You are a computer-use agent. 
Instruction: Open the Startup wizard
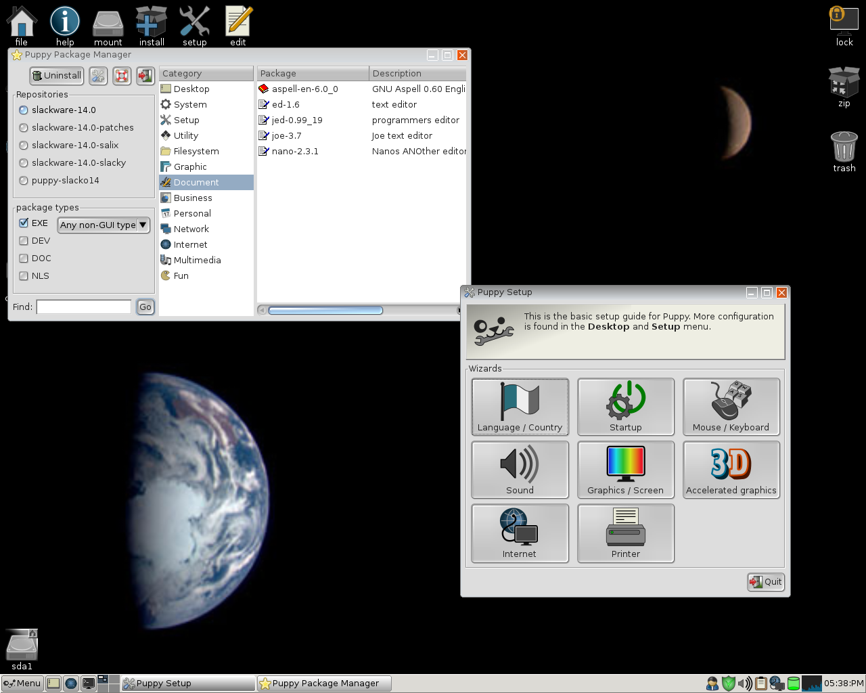pyautogui.click(x=626, y=407)
